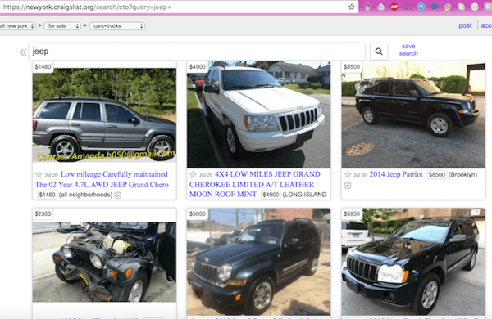This screenshot has width=492, height=319.
Task: Open the blue chat bubble extension
Action: click(435, 7)
